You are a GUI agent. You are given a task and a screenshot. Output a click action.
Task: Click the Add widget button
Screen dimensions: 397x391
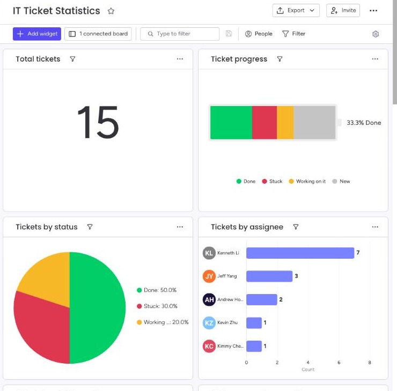37,34
